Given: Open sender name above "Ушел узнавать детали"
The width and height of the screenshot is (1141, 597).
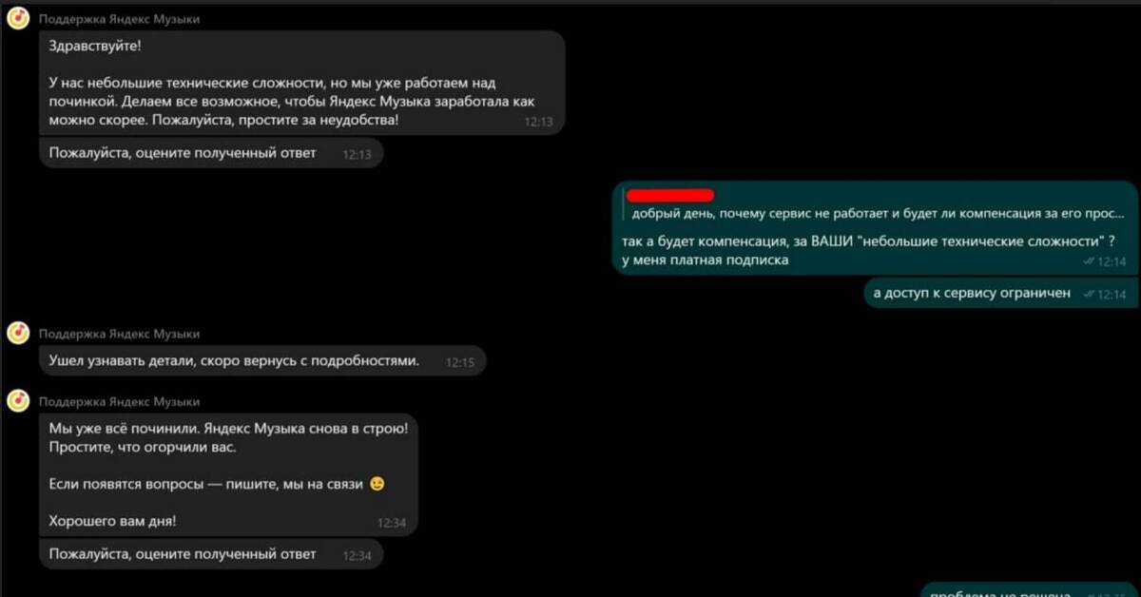Looking at the screenshot, I should (x=120, y=334).
